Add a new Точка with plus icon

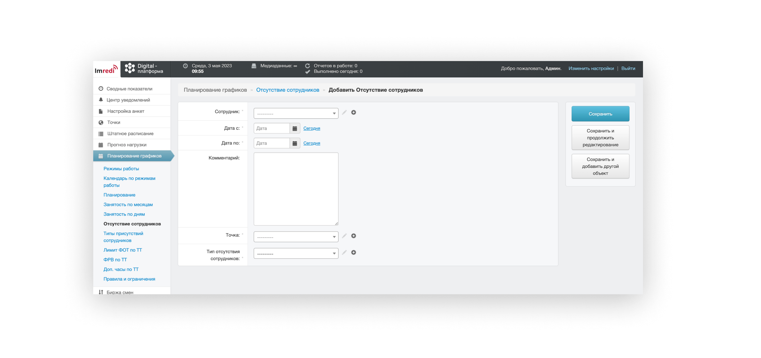click(x=354, y=236)
